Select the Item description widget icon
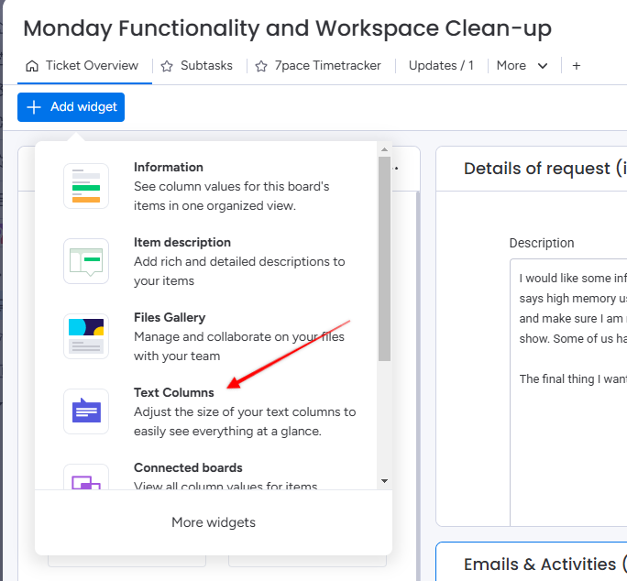This screenshot has height=581, width=627. (86, 261)
